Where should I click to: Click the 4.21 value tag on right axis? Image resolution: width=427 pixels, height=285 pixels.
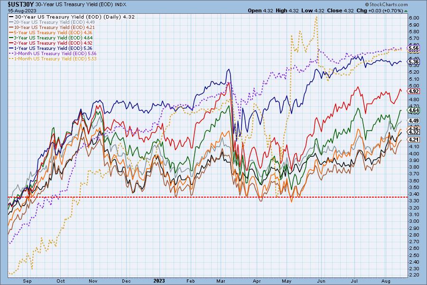(414, 140)
